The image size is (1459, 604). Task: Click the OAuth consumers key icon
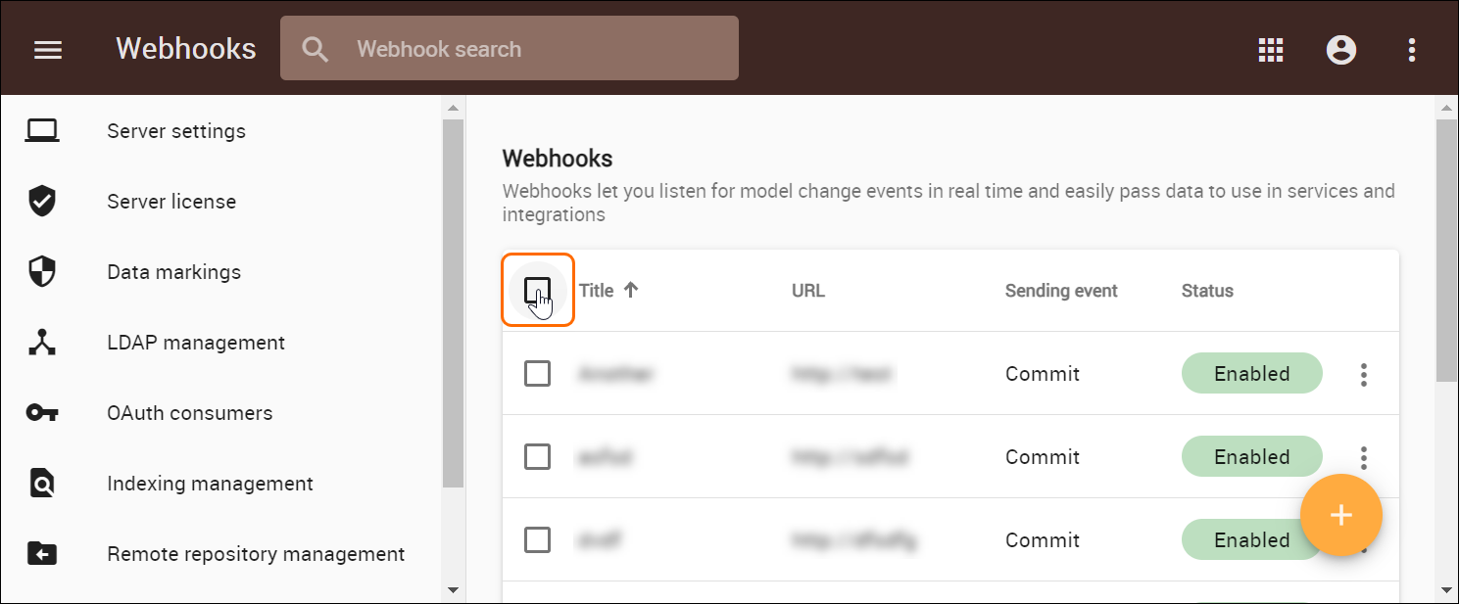[42, 413]
